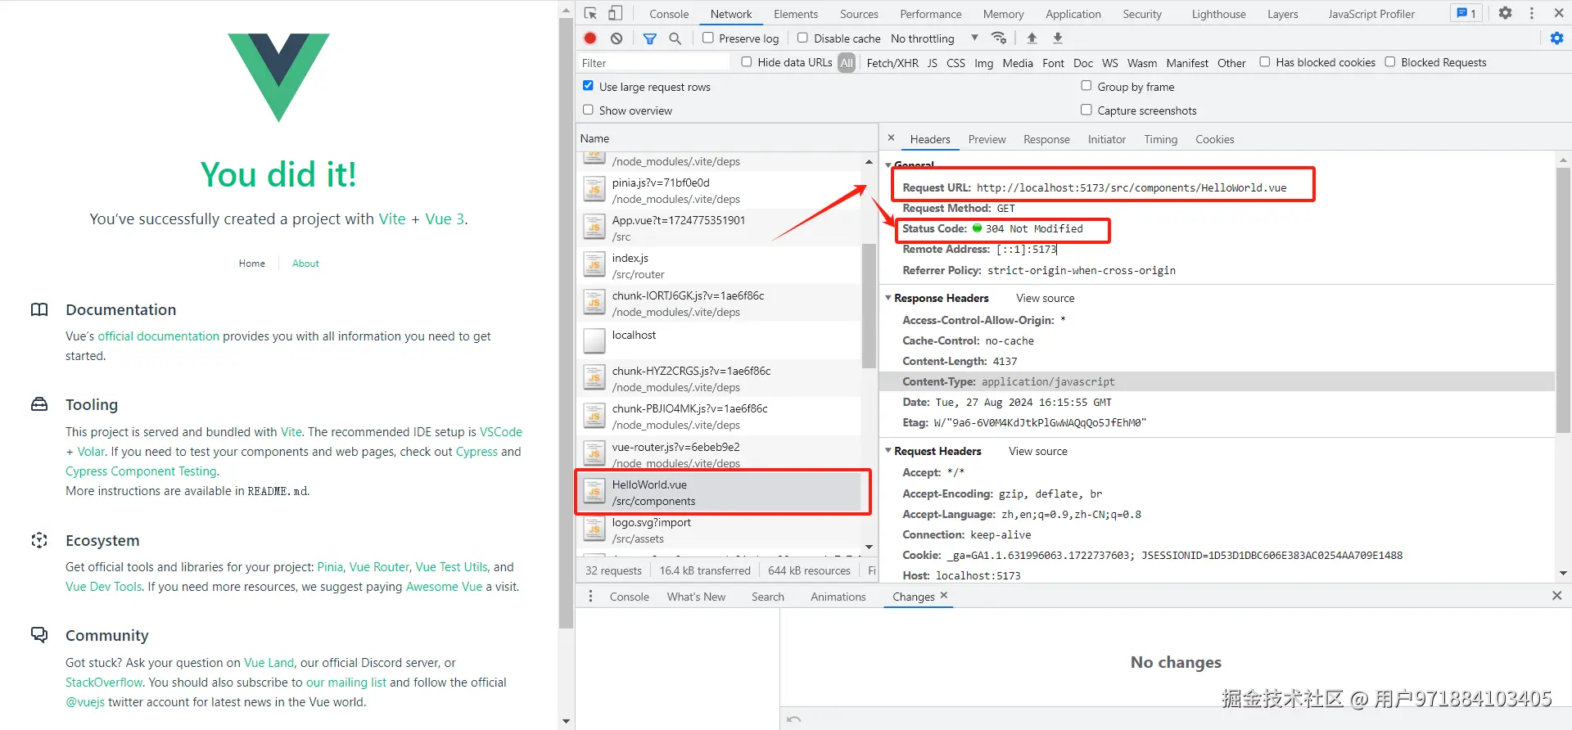This screenshot has height=730, width=1572.
Task: Close the Changes drawer tab
Action: (944, 595)
